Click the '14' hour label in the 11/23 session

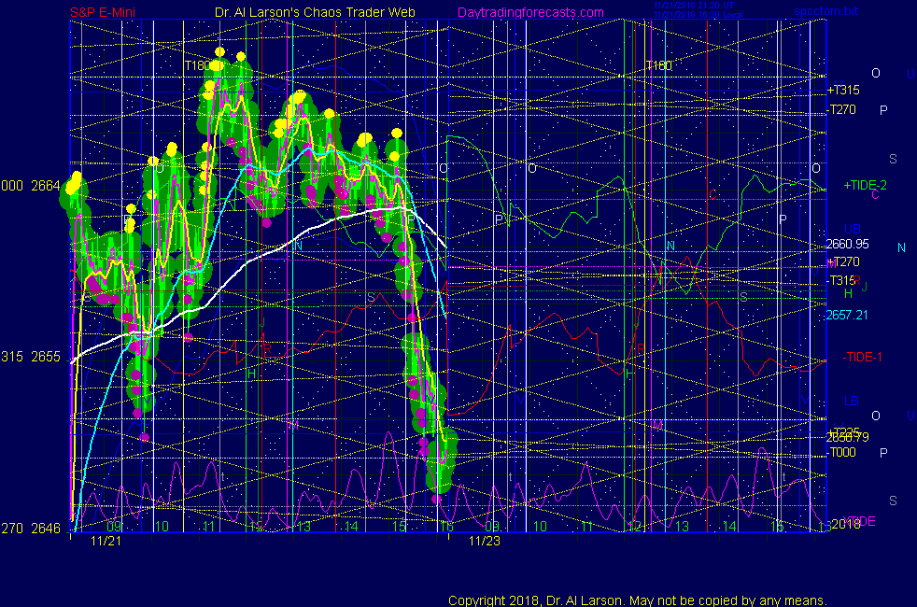[729, 527]
